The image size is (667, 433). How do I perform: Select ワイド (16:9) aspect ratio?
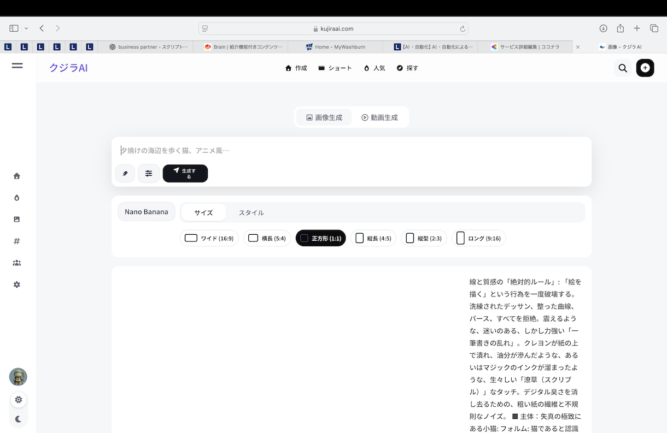click(x=209, y=238)
